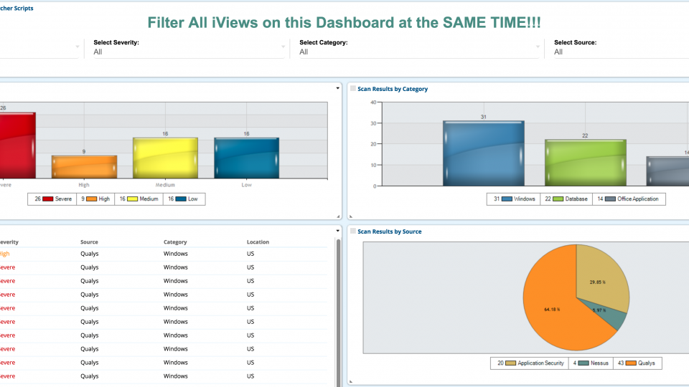Click the 'Select Category:' label
The width and height of the screenshot is (689, 387).
[324, 42]
